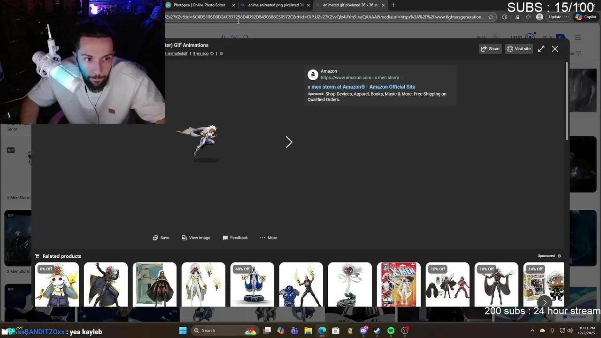Show the Sponsored info icon
The height and width of the screenshot is (338, 601).
[559, 256]
